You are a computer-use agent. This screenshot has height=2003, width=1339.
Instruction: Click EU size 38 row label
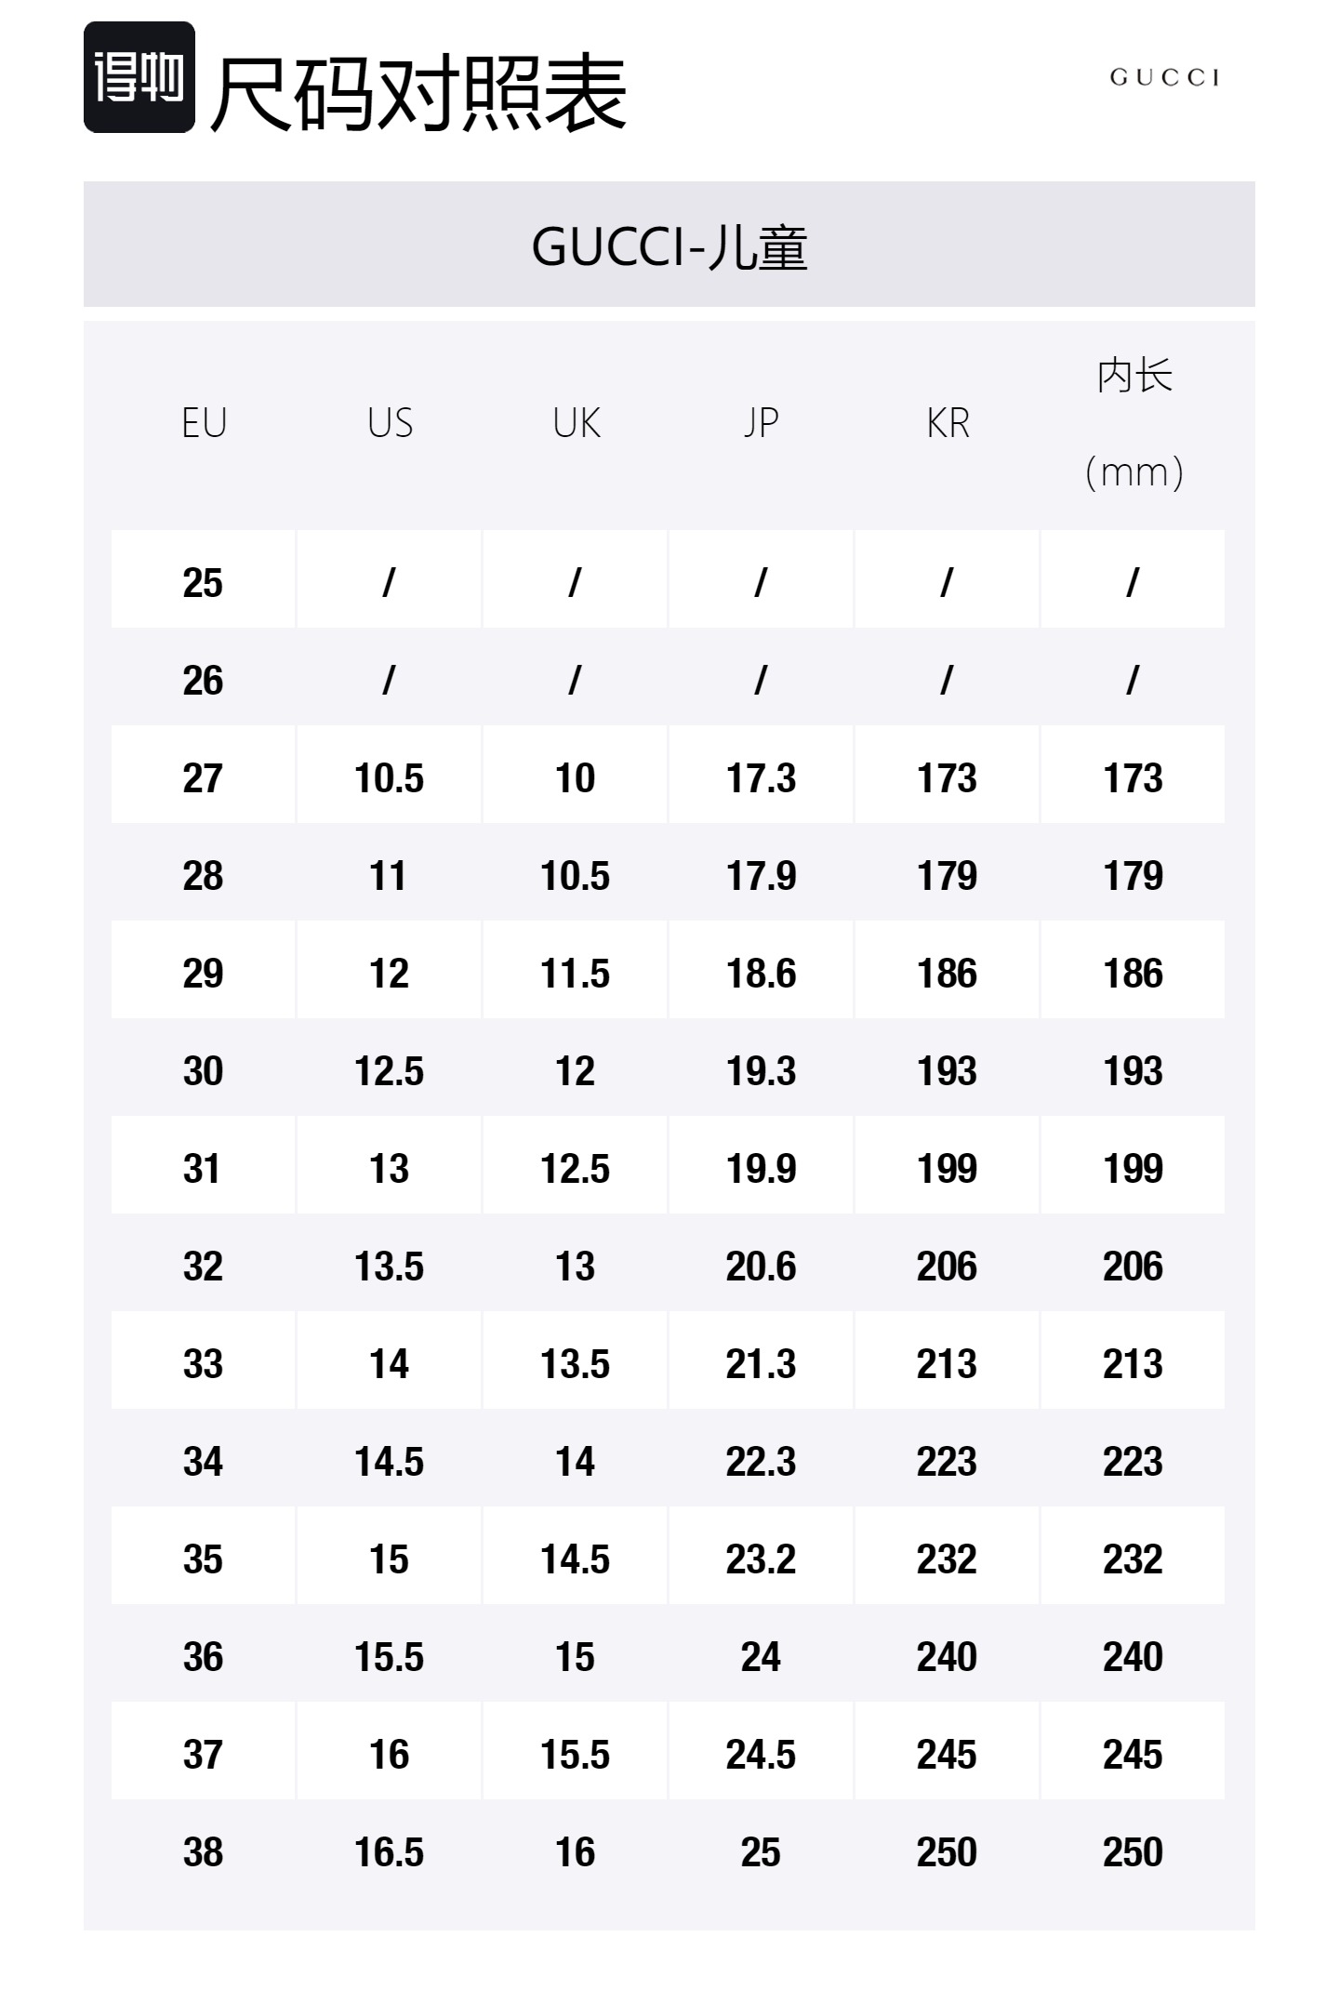point(203,1852)
